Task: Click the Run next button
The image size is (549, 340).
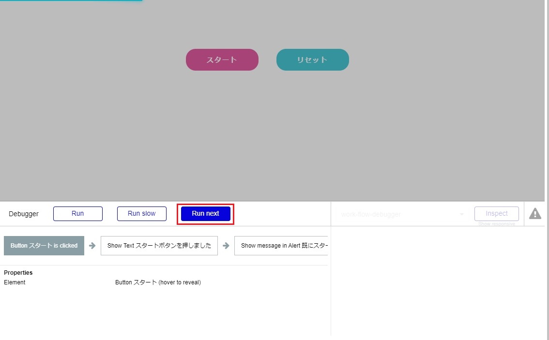Action: [x=206, y=214]
